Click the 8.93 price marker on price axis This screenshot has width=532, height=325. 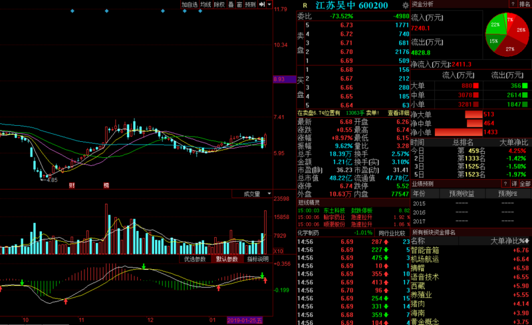(285, 79)
